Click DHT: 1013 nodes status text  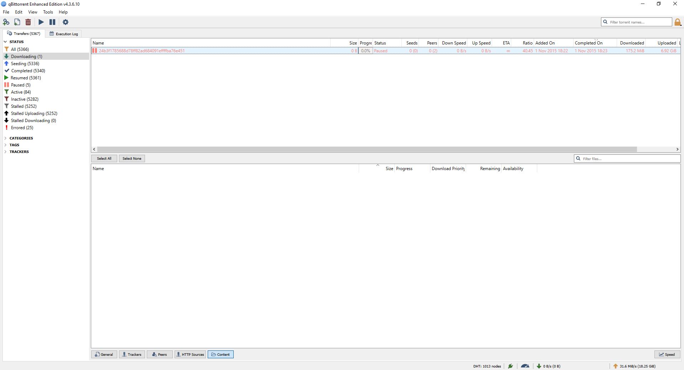point(487,366)
